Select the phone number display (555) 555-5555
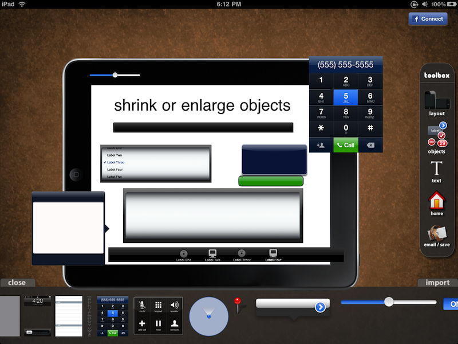 [x=346, y=65]
